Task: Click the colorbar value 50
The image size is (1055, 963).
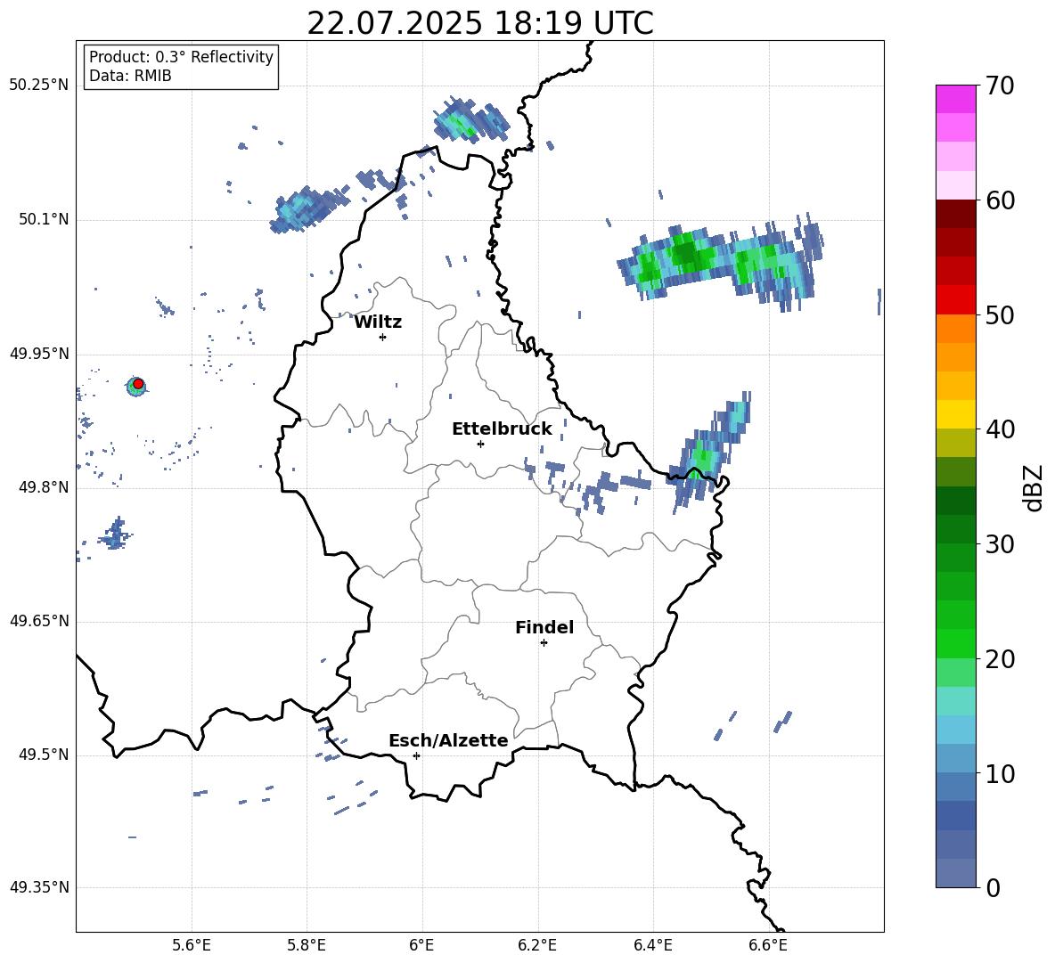Action: 1000,314
